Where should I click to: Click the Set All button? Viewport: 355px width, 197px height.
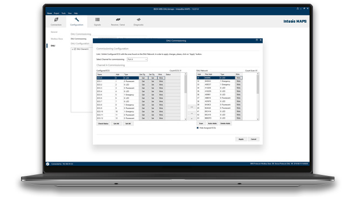(128, 124)
